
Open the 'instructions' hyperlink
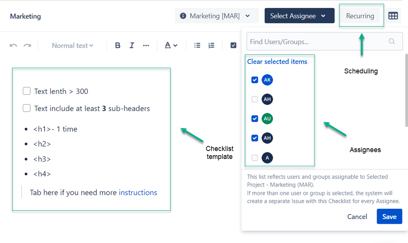[138, 192]
